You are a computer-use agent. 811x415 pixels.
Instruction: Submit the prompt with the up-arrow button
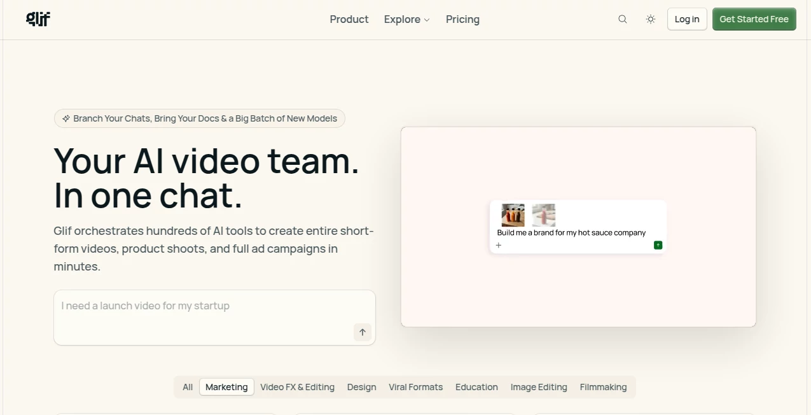(363, 332)
